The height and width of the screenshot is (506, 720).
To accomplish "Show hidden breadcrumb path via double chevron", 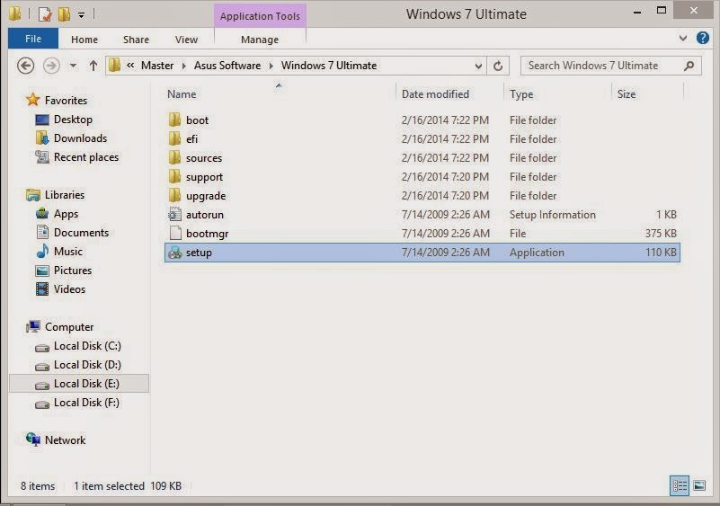I will click(x=130, y=66).
